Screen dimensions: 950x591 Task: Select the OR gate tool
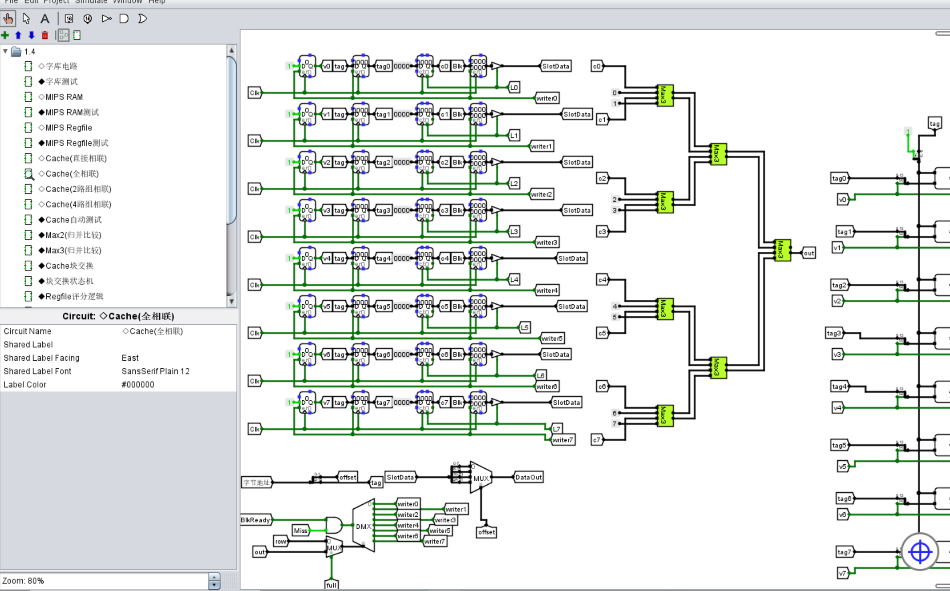pyautogui.click(x=142, y=19)
